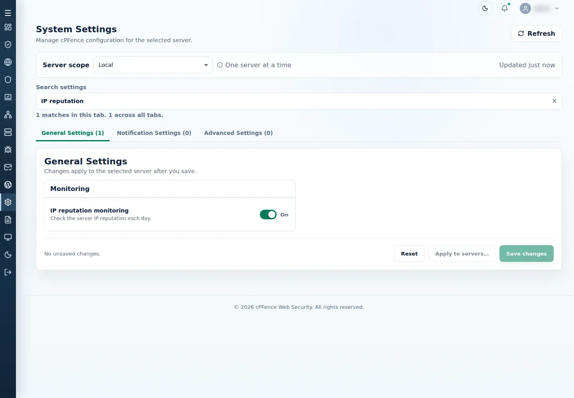Click the "Monitoring" section heading
The height and width of the screenshot is (398, 574).
[x=70, y=189]
